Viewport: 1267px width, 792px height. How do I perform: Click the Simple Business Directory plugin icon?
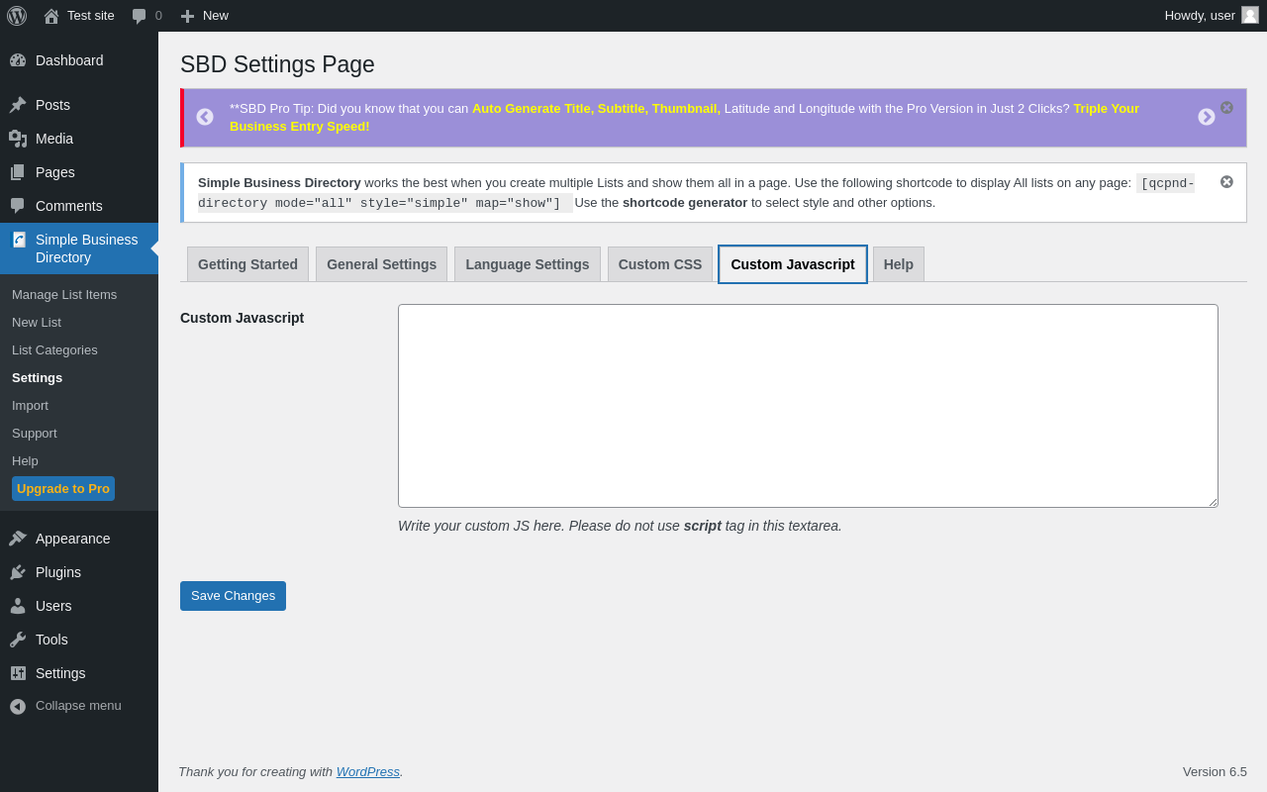tap(19, 240)
